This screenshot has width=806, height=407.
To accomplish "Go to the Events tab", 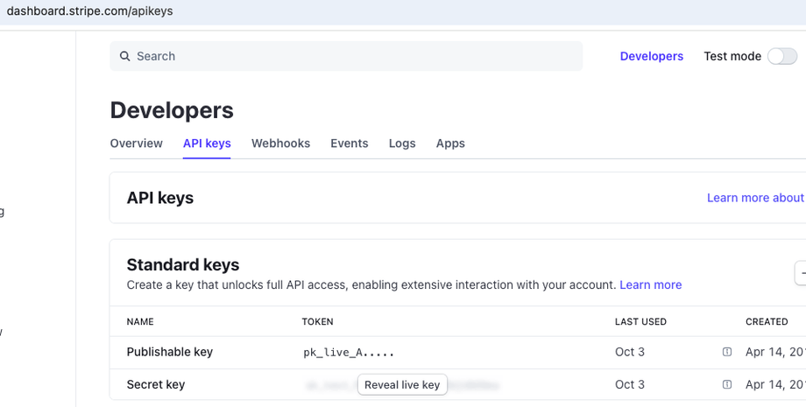I will [349, 144].
